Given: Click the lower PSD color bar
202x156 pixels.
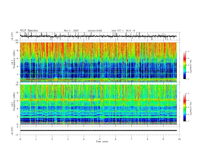Looking at the screenshot, I should [185, 107].
